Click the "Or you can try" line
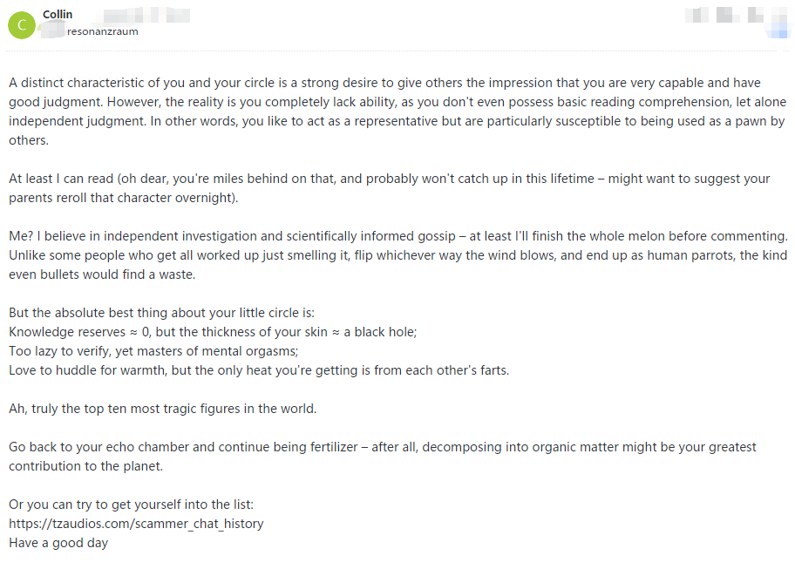The height and width of the screenshot is (569, 795). (x=131, y=505)
